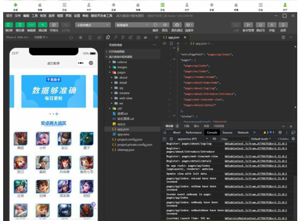Open the 小程序模式 mode dropdown
This screenshot has width=300, height=221.
coord(93,25)
